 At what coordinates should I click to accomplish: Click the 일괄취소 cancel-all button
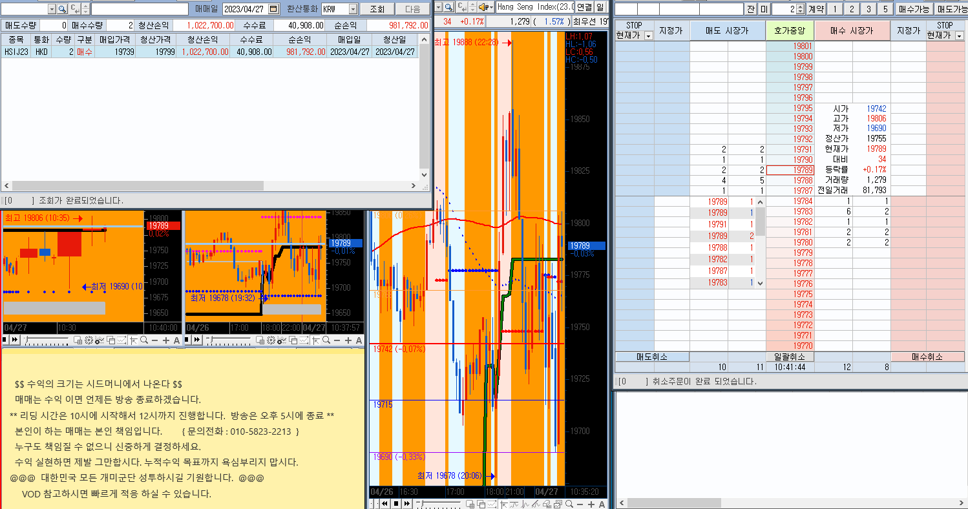pos(790,357)
